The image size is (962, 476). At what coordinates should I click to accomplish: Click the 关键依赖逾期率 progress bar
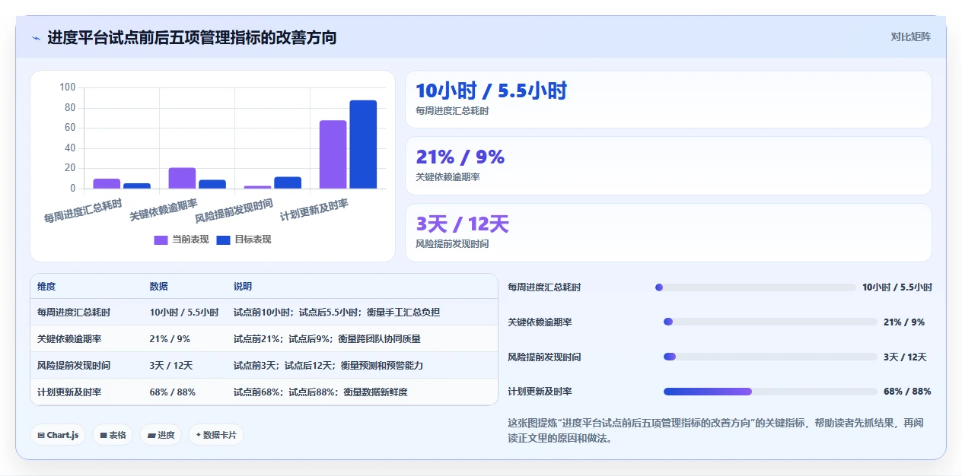coord(770,322)
